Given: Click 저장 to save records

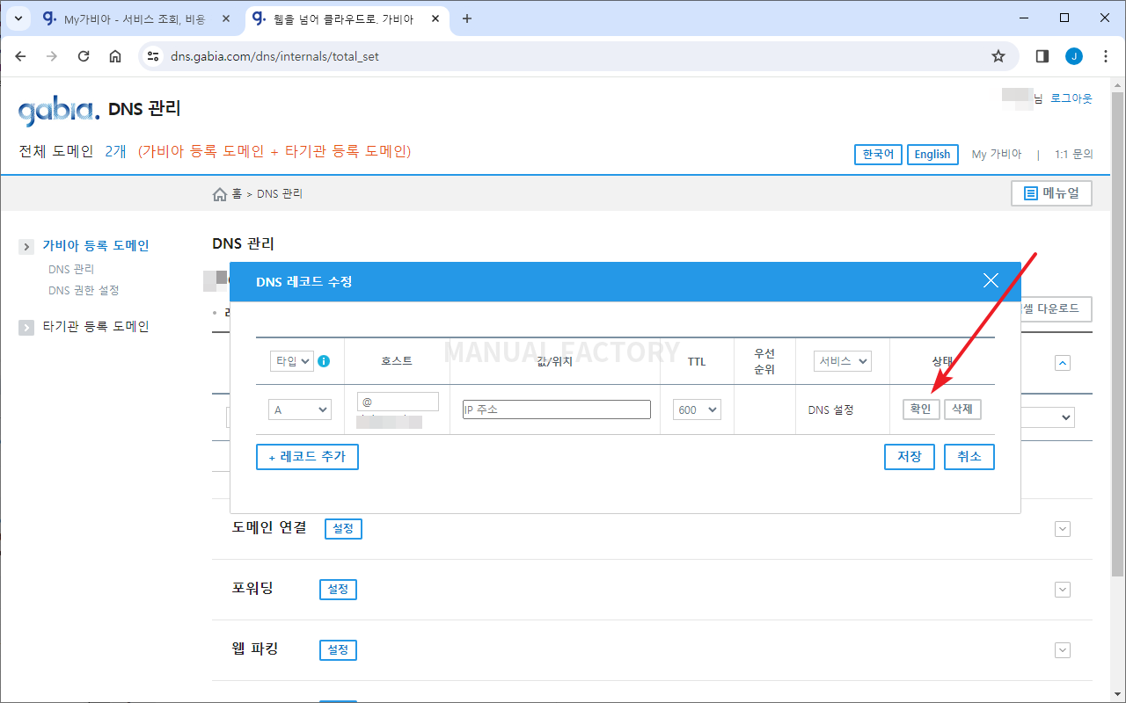Looking at the screenshot, I should [910, 457].
